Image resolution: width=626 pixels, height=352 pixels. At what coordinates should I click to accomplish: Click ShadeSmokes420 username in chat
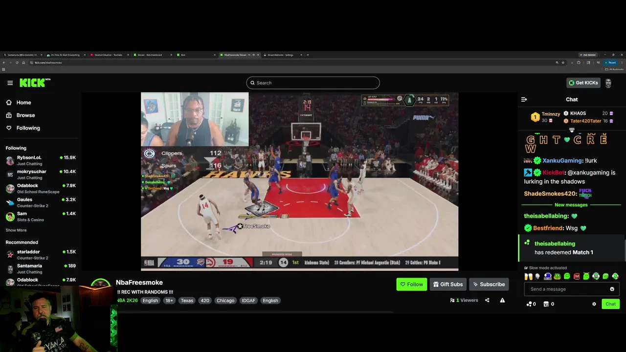(x=550, y=194)
